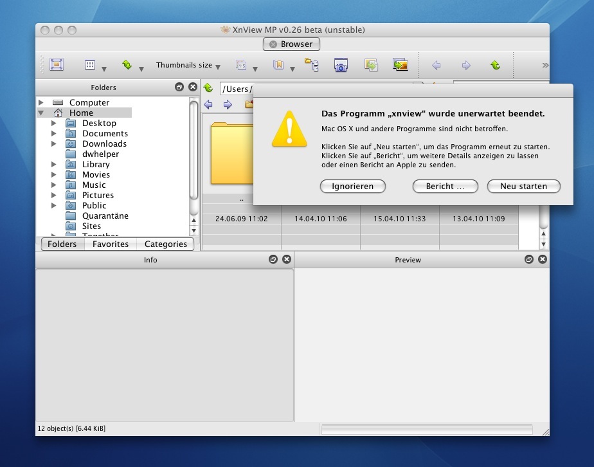Click the thumbnail pane scroll down arrow
Viewport: 594px width, 467px height.
click(x=544, y=244)
